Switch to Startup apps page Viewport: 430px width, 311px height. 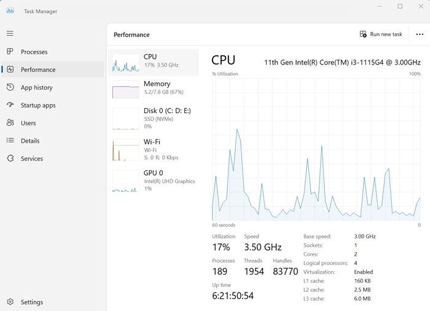tap(53, 105)
